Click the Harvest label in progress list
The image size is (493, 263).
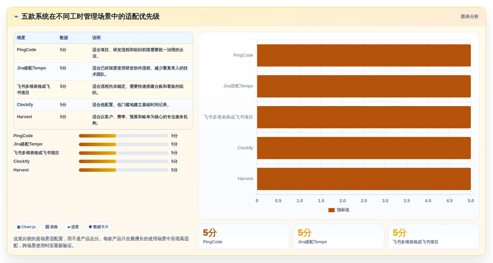click(x=21, y=170)
